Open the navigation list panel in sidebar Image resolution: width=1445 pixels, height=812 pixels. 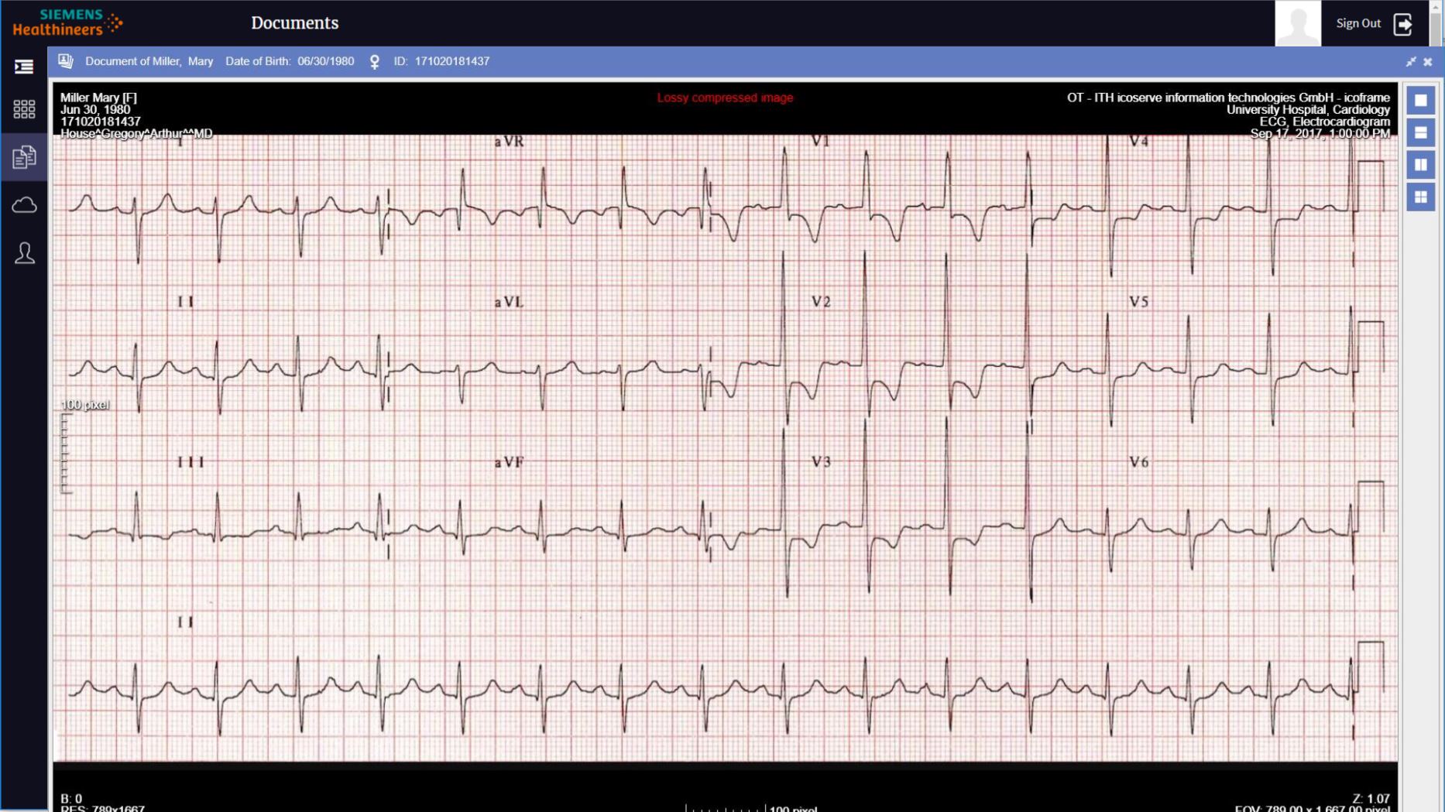23,67
